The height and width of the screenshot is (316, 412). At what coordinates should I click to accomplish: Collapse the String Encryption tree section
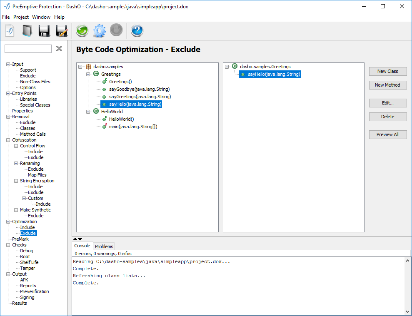point(16,181)
